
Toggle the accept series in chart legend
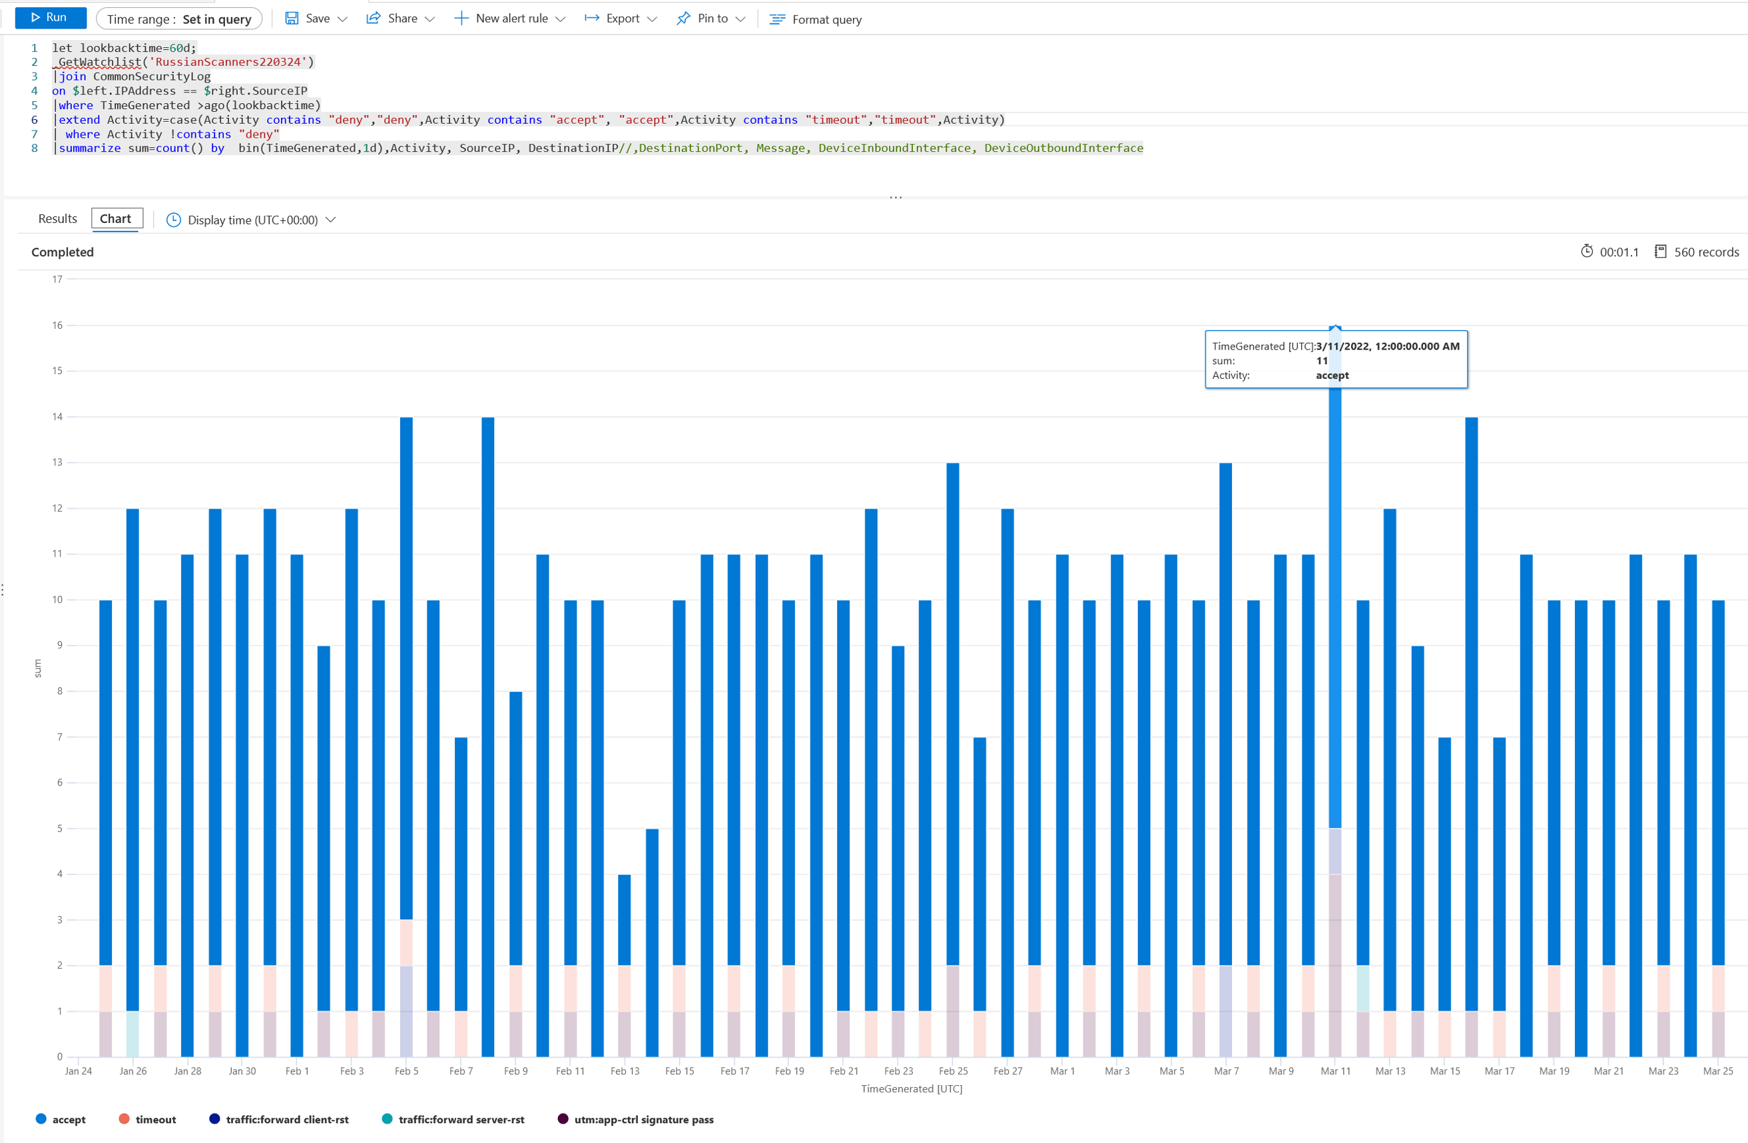coord(60,1119)
